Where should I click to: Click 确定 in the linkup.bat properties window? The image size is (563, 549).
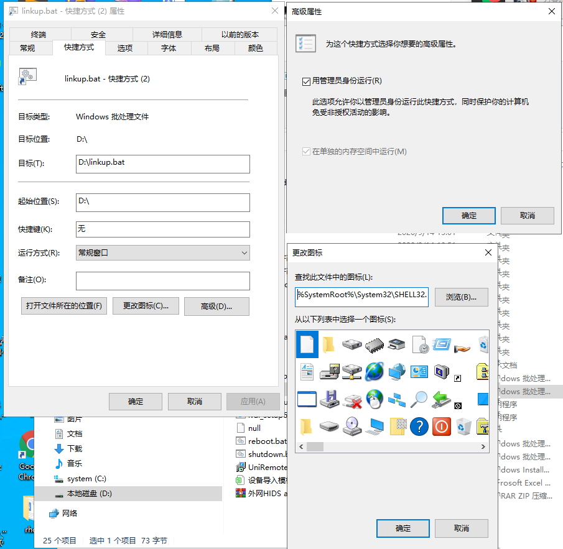coord(136,402)
